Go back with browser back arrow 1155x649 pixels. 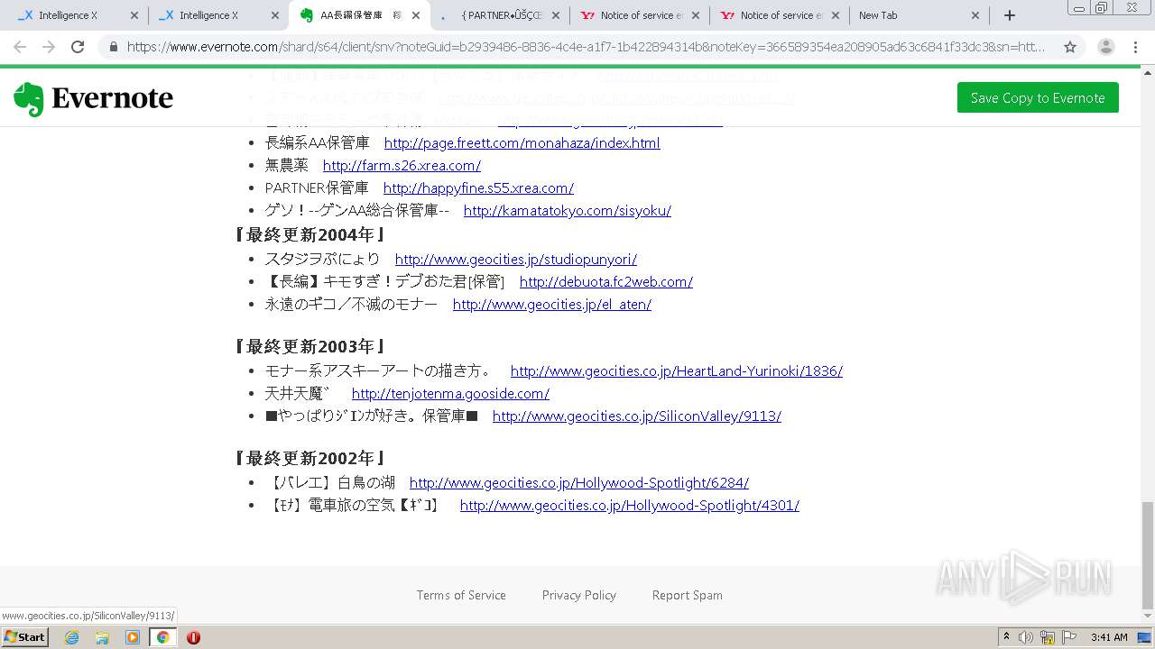(x=20, y=47)
